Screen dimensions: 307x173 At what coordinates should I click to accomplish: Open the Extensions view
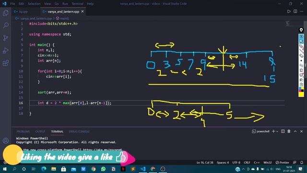[6, 63]
